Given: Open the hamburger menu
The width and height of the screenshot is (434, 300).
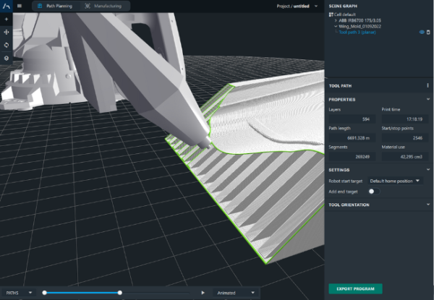Looking at the screenshot, I should click(20, 6).
